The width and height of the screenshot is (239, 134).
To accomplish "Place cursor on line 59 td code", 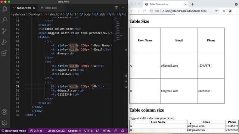I will (x=78, y=86).
